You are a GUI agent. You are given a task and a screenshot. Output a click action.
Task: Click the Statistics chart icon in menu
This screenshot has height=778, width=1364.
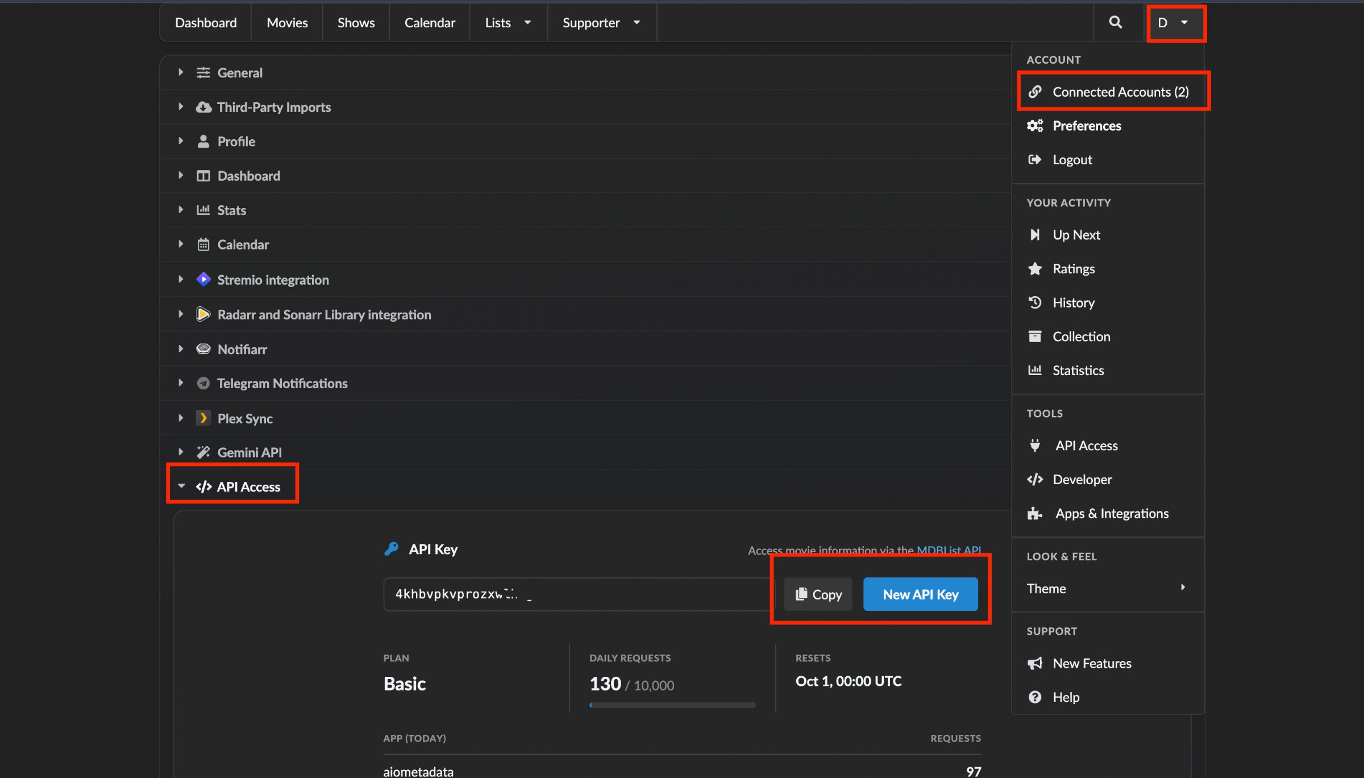pyautogui.click(x=1035, y=371)
